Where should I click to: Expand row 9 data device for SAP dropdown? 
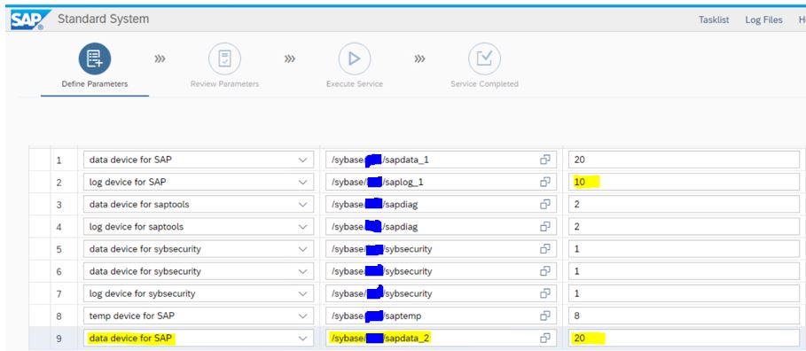click(302, 339)
